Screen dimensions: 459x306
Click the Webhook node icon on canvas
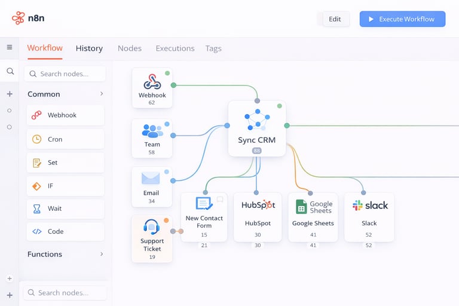(x=152, y=82)
